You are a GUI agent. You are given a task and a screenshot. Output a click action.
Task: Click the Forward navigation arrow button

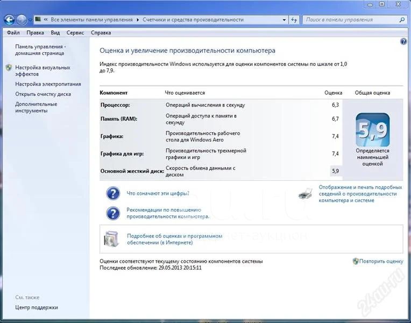pyautogui.click(x=22, y=20)
